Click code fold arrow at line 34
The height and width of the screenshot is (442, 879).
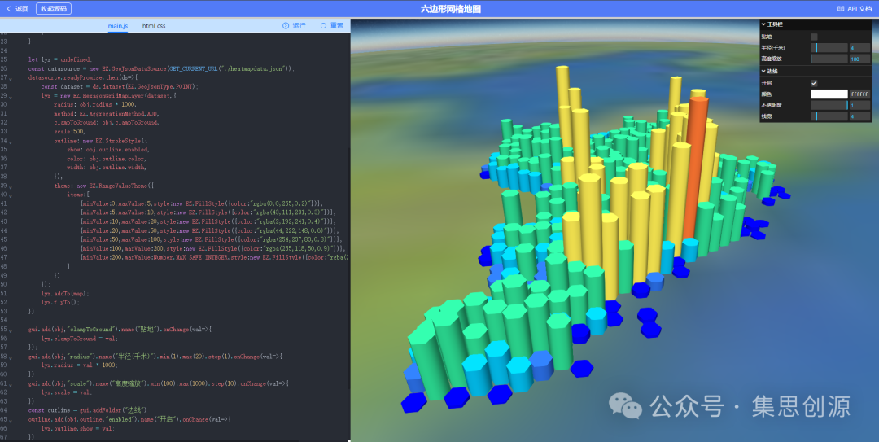coord(10,140)
